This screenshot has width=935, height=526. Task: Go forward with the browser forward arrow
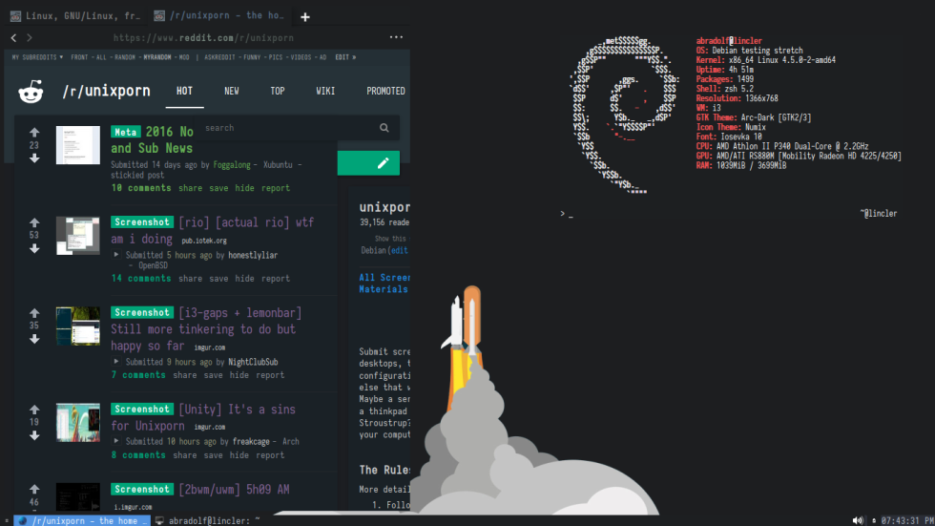[30, 37]
